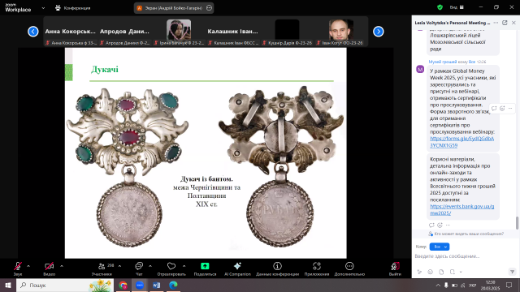Pop out the chat panel

point(505,23)
